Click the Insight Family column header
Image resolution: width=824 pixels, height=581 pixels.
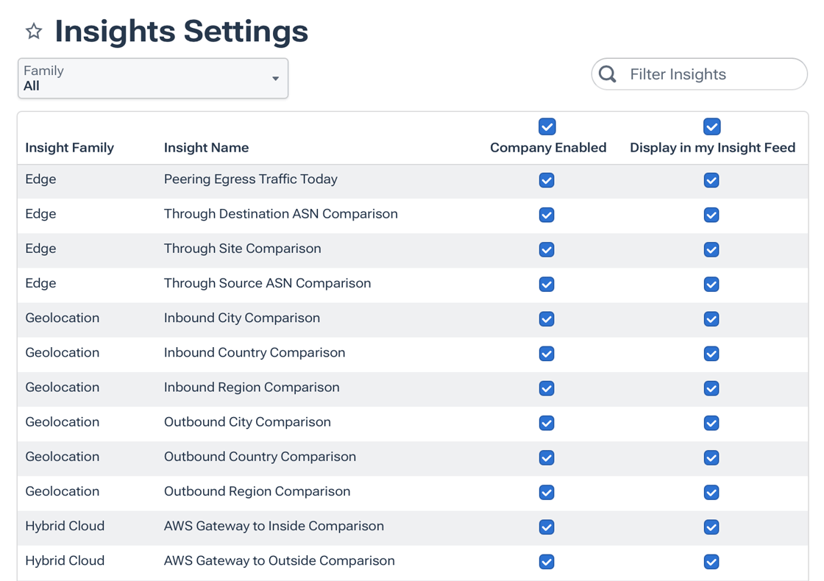coord(69,148)
